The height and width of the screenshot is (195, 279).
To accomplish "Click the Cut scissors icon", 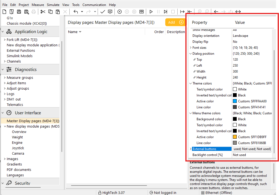I will [x=43, y=12].
